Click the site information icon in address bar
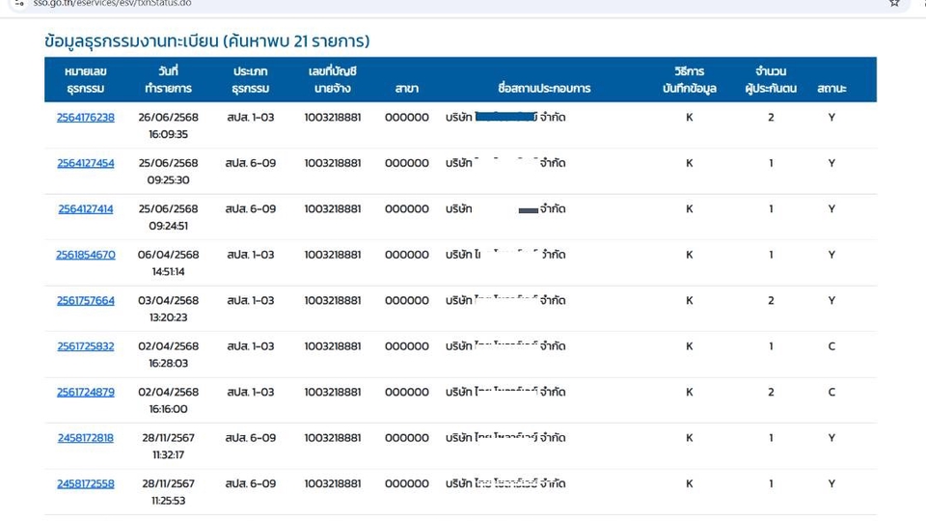 point(19,4)
